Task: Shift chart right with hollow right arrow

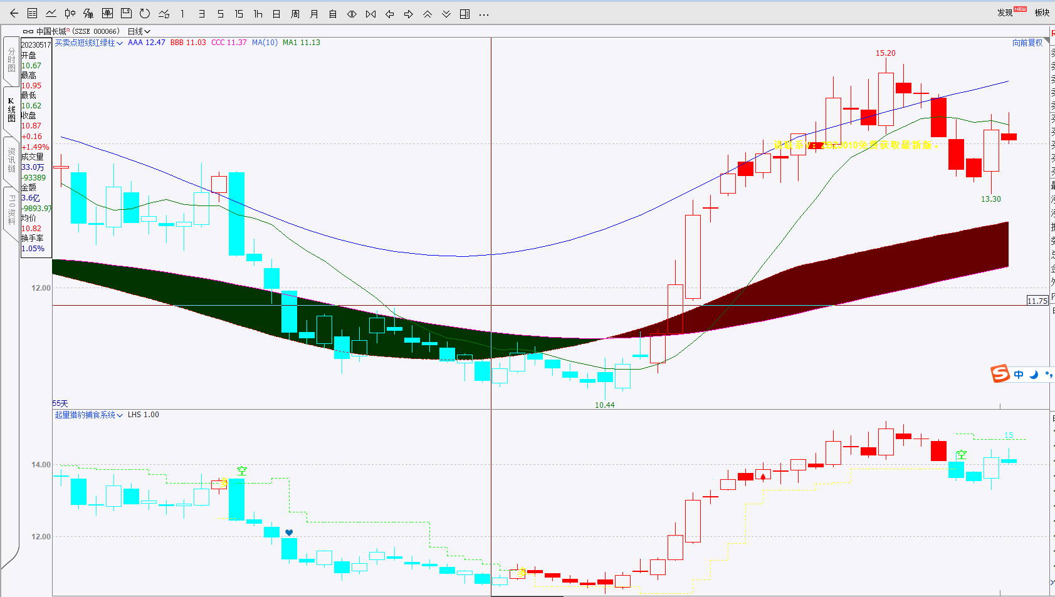Action: coord(408,13)
